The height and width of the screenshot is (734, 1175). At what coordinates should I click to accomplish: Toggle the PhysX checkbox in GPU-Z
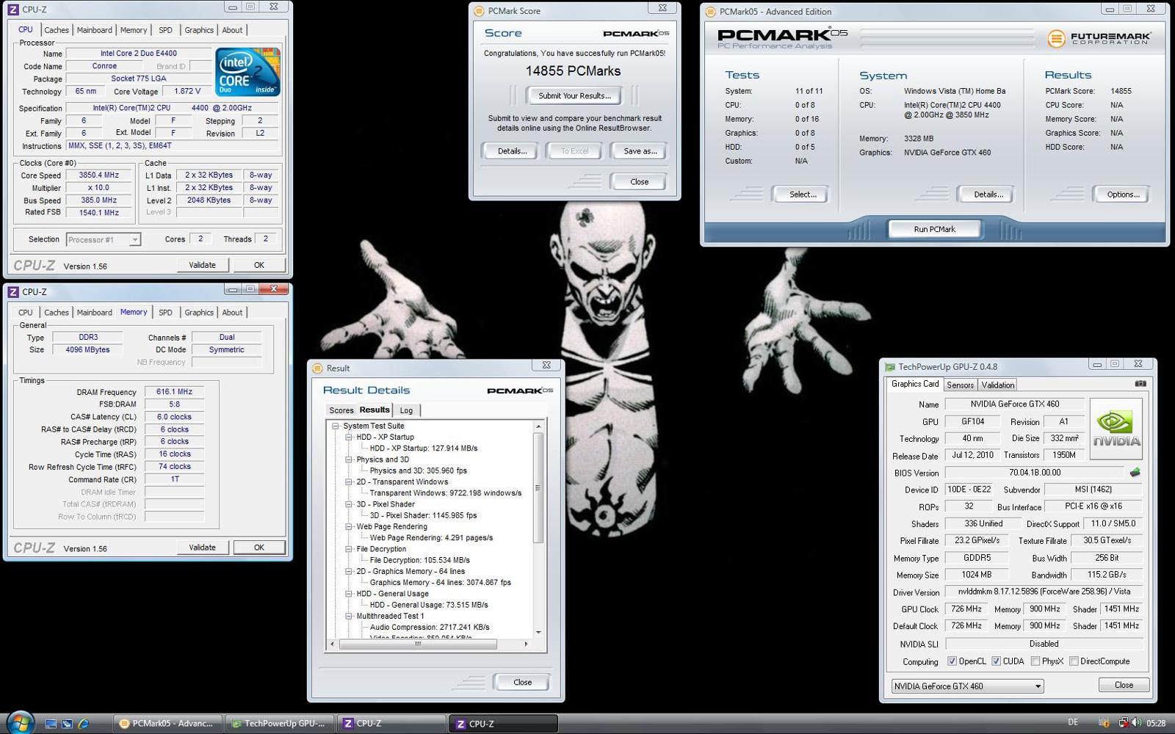1035,661
